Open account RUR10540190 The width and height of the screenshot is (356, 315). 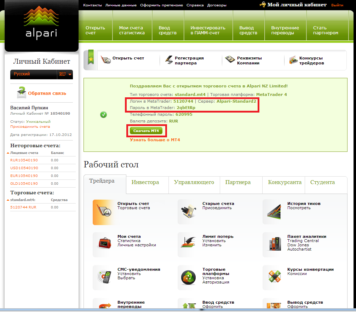tap(24, 160)
